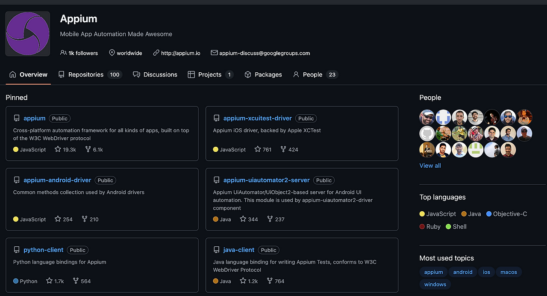Click the star icon showing 19.3k

tap(58, 149)
